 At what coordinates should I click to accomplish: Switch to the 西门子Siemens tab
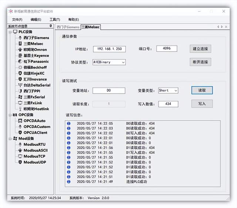(x=68, y=27)
